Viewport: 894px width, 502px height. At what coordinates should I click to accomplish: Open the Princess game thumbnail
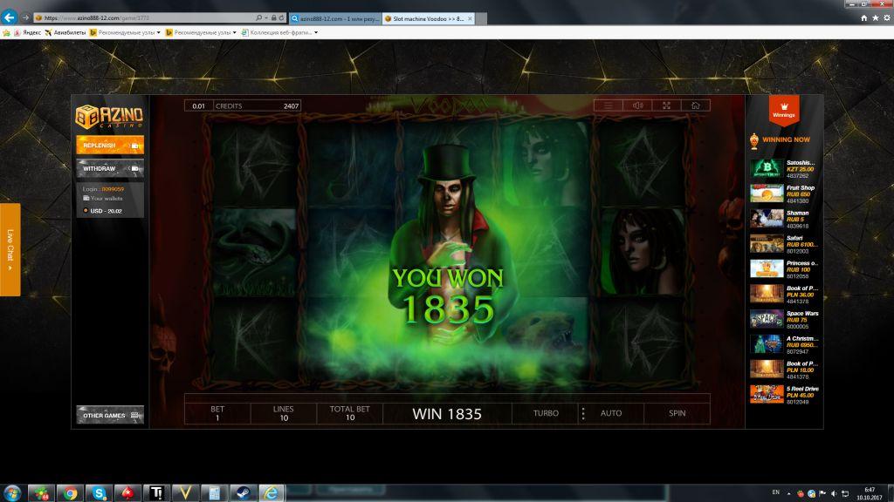(767, 268)
